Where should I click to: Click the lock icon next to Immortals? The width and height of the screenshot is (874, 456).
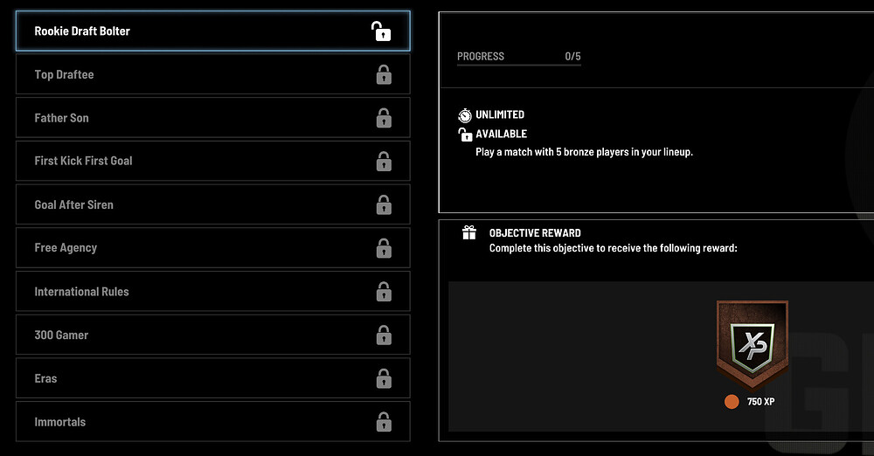click(x=383, y=423)
